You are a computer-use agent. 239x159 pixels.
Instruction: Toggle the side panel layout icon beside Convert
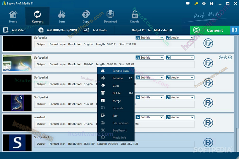click(234, 30)
